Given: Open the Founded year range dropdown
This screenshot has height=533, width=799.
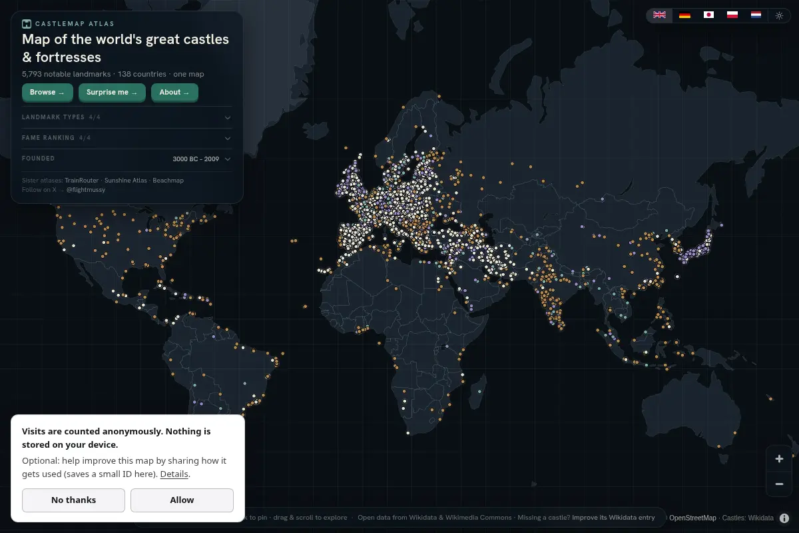Looking at the screenshot, I should tap(202, 159).
